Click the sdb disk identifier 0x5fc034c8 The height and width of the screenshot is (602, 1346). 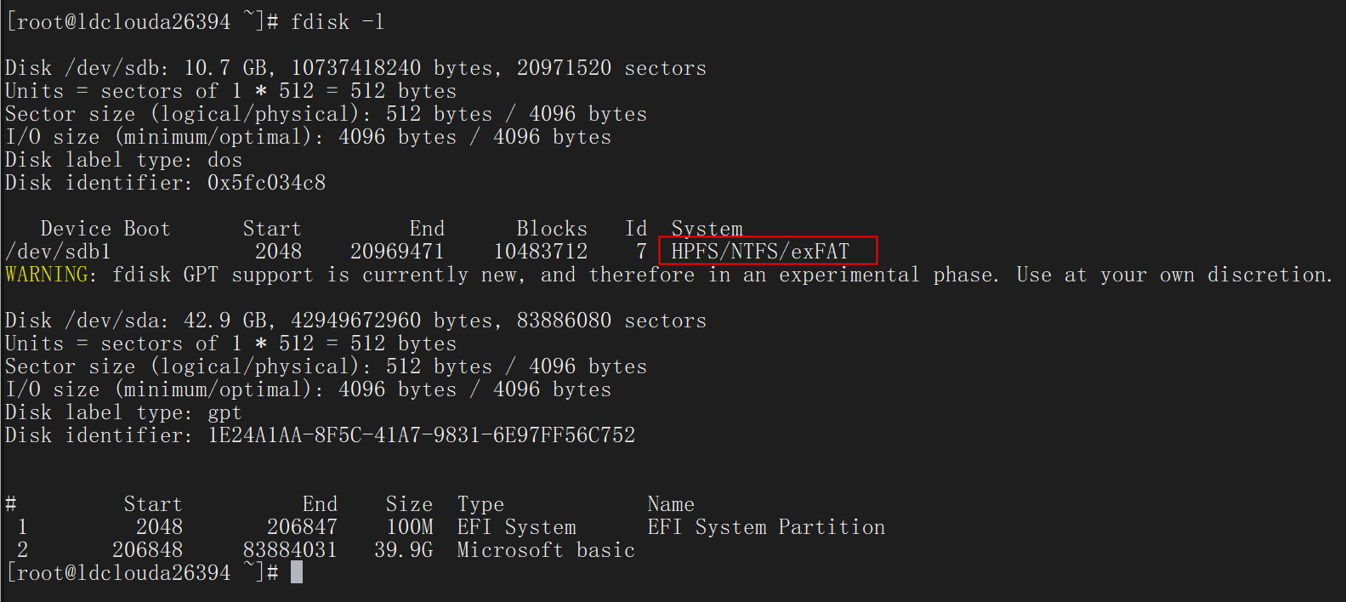click(x=266, y=183)
